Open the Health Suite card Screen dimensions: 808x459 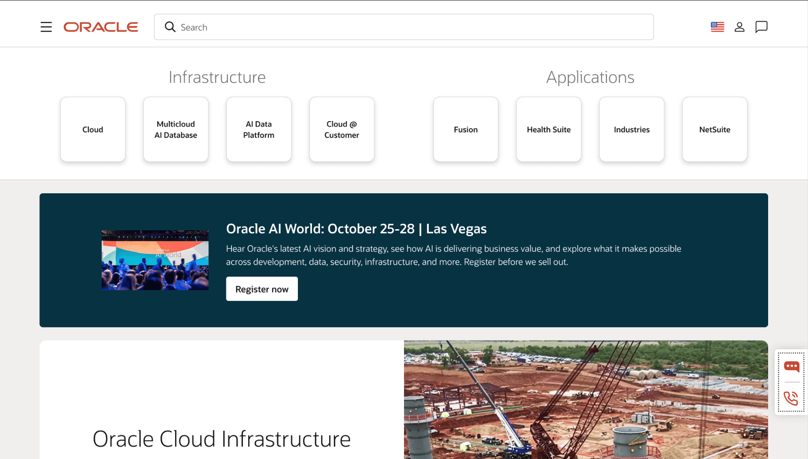[x=549, y=129]
